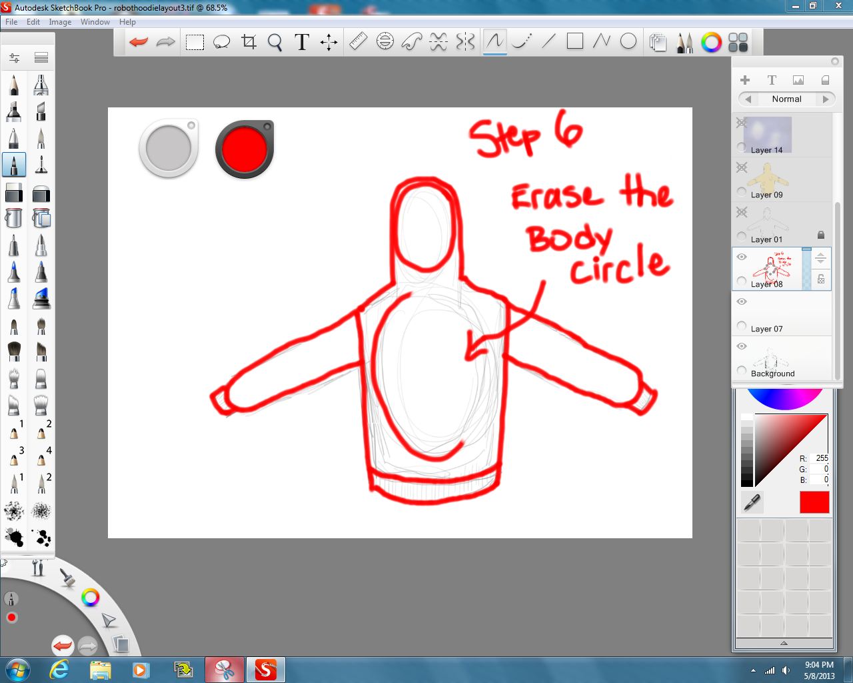Image resolution: width=853 pixels, height=683 pixels.
Task: Toggle visibility of Layer 07
Action: coord(741,301)
